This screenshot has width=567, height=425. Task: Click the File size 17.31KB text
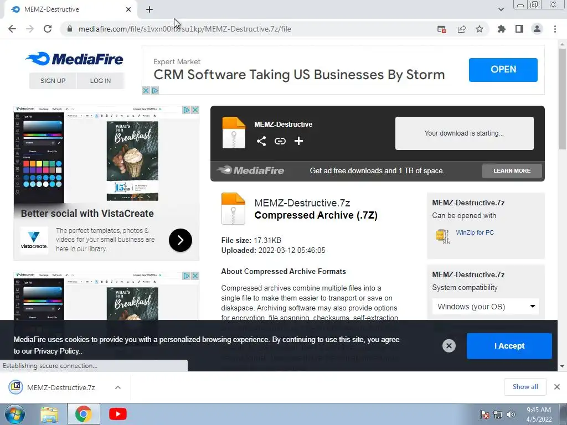251,240
